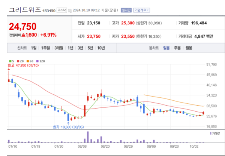The image size is (225, 156).
Task: Click the calendar icon beside the date
Action: click(x=70, y=11)
